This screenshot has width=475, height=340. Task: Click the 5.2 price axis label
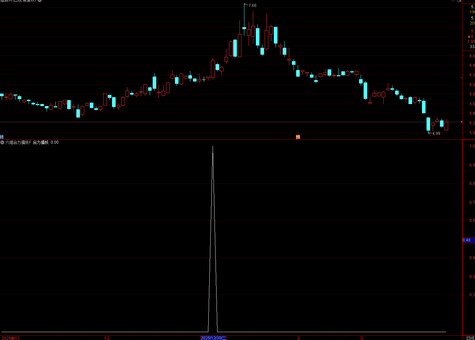click(x=472, y=123)
